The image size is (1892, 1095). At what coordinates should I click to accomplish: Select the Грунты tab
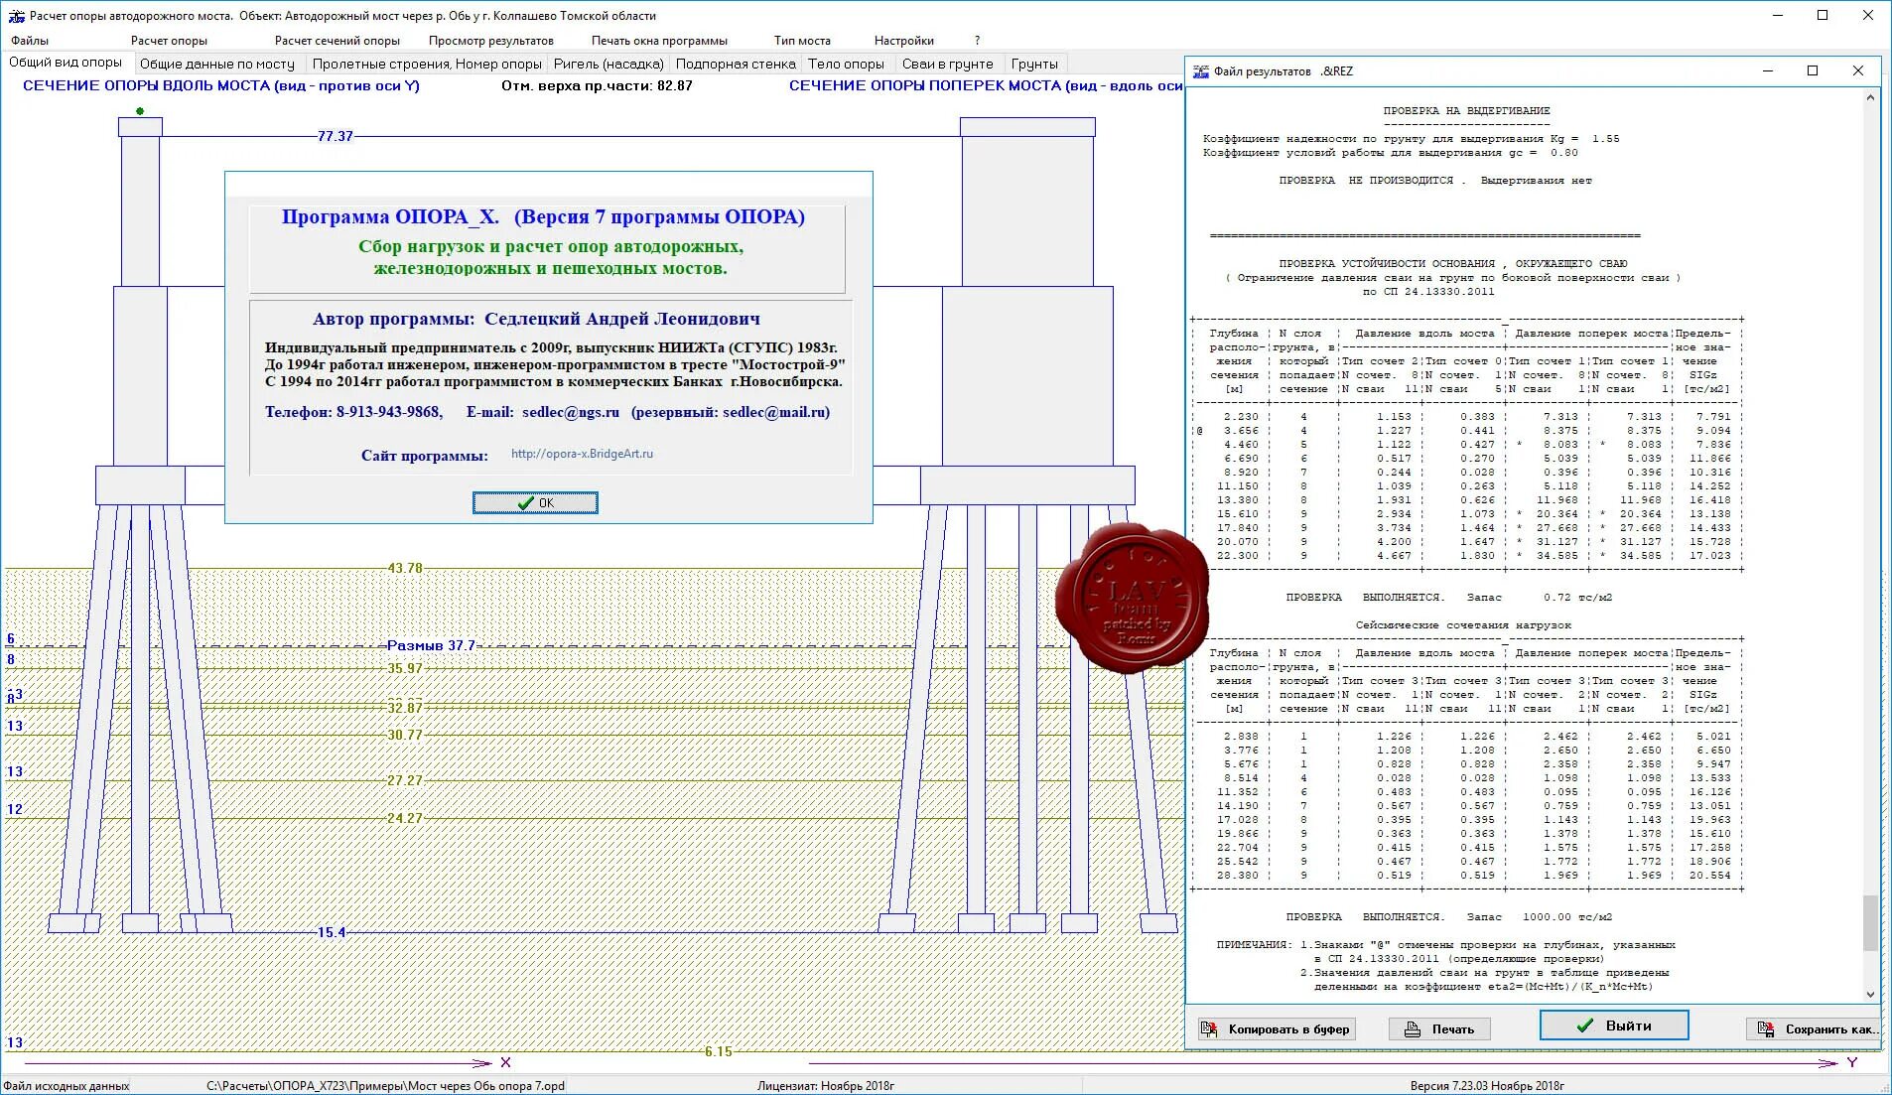(1034, 64)
